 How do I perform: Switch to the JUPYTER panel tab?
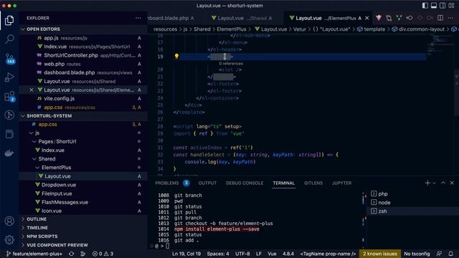(341, 183)
